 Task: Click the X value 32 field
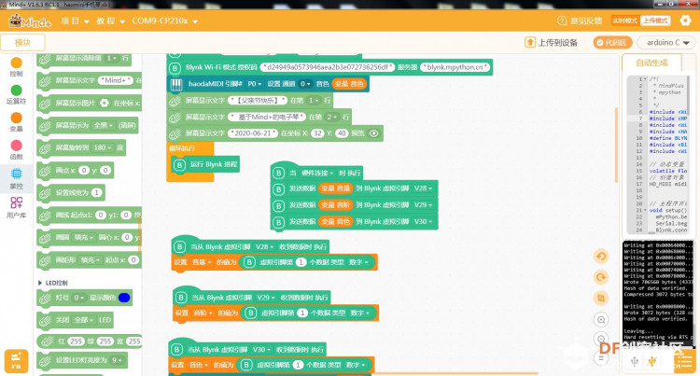click(x=317, y=132)
